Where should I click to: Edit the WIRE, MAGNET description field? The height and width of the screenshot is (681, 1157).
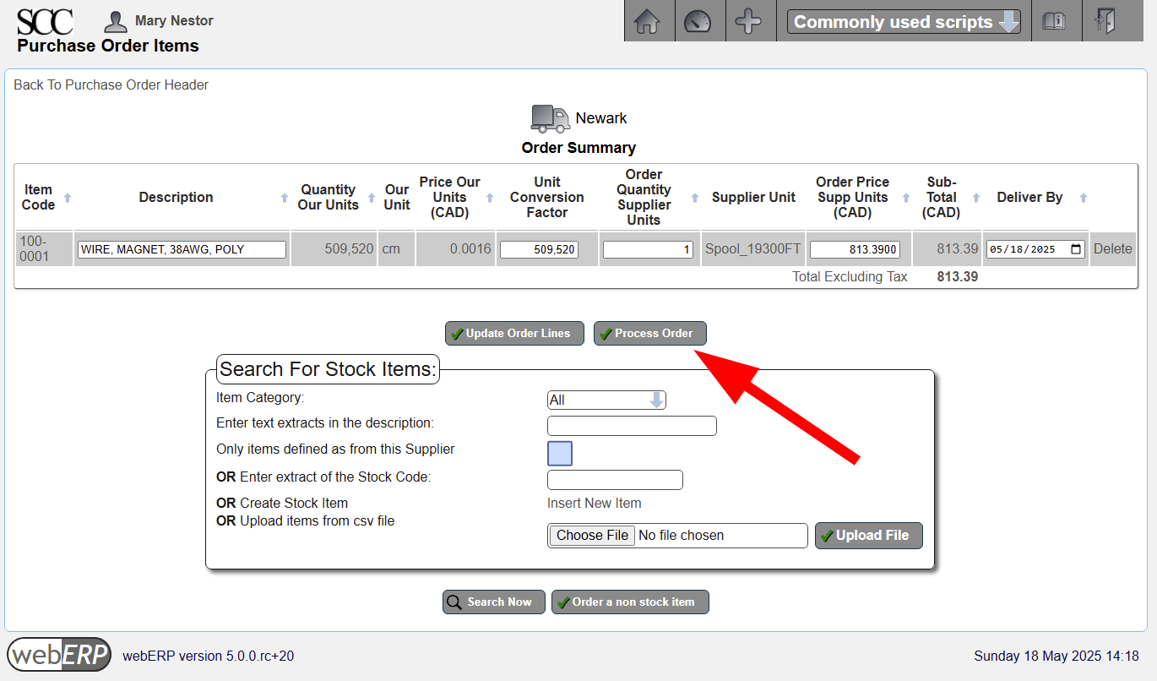pyautogui.click(x=182, y=249)
